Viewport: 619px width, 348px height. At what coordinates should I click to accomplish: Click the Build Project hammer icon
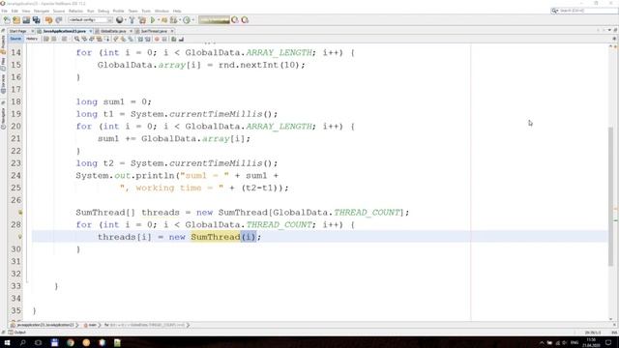coord(132,19)
